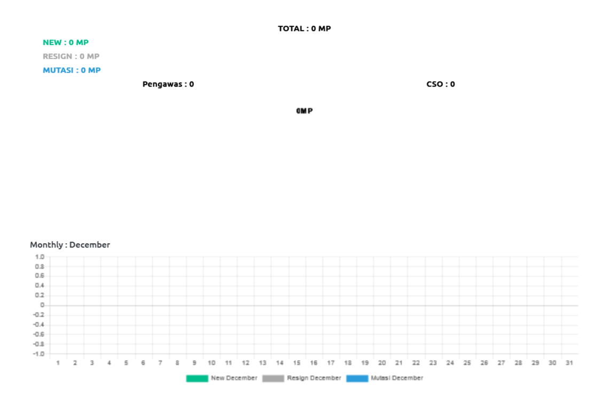The image size is (609, 411).
Task: Click the 'CSO : 0' label
Action: tap(440, 84)
